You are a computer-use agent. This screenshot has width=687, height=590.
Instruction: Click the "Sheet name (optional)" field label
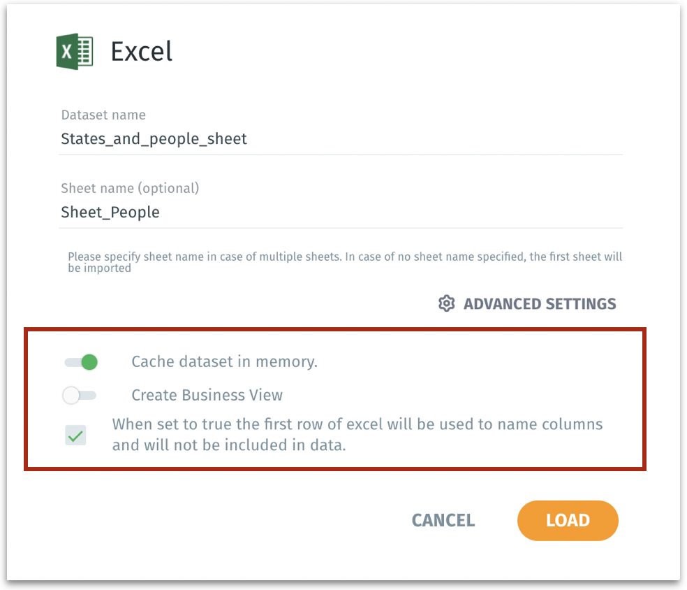tap(130, 188)
